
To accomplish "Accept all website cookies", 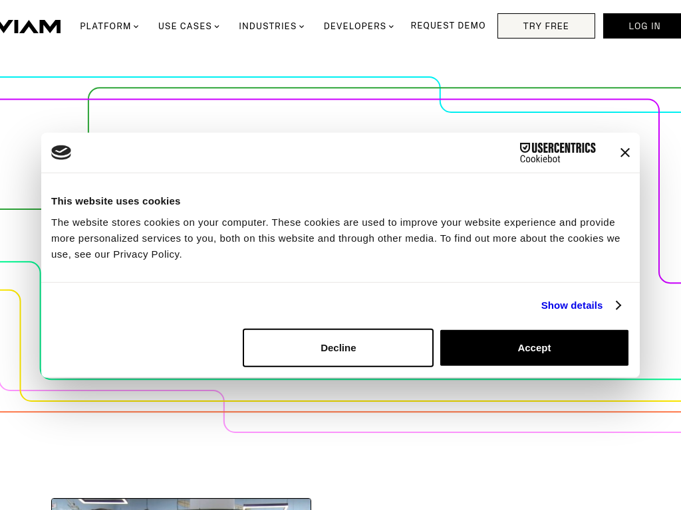I will point(534,348).
